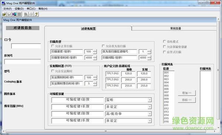Enable the 省电模式 checkbox

tap(164, 41)
